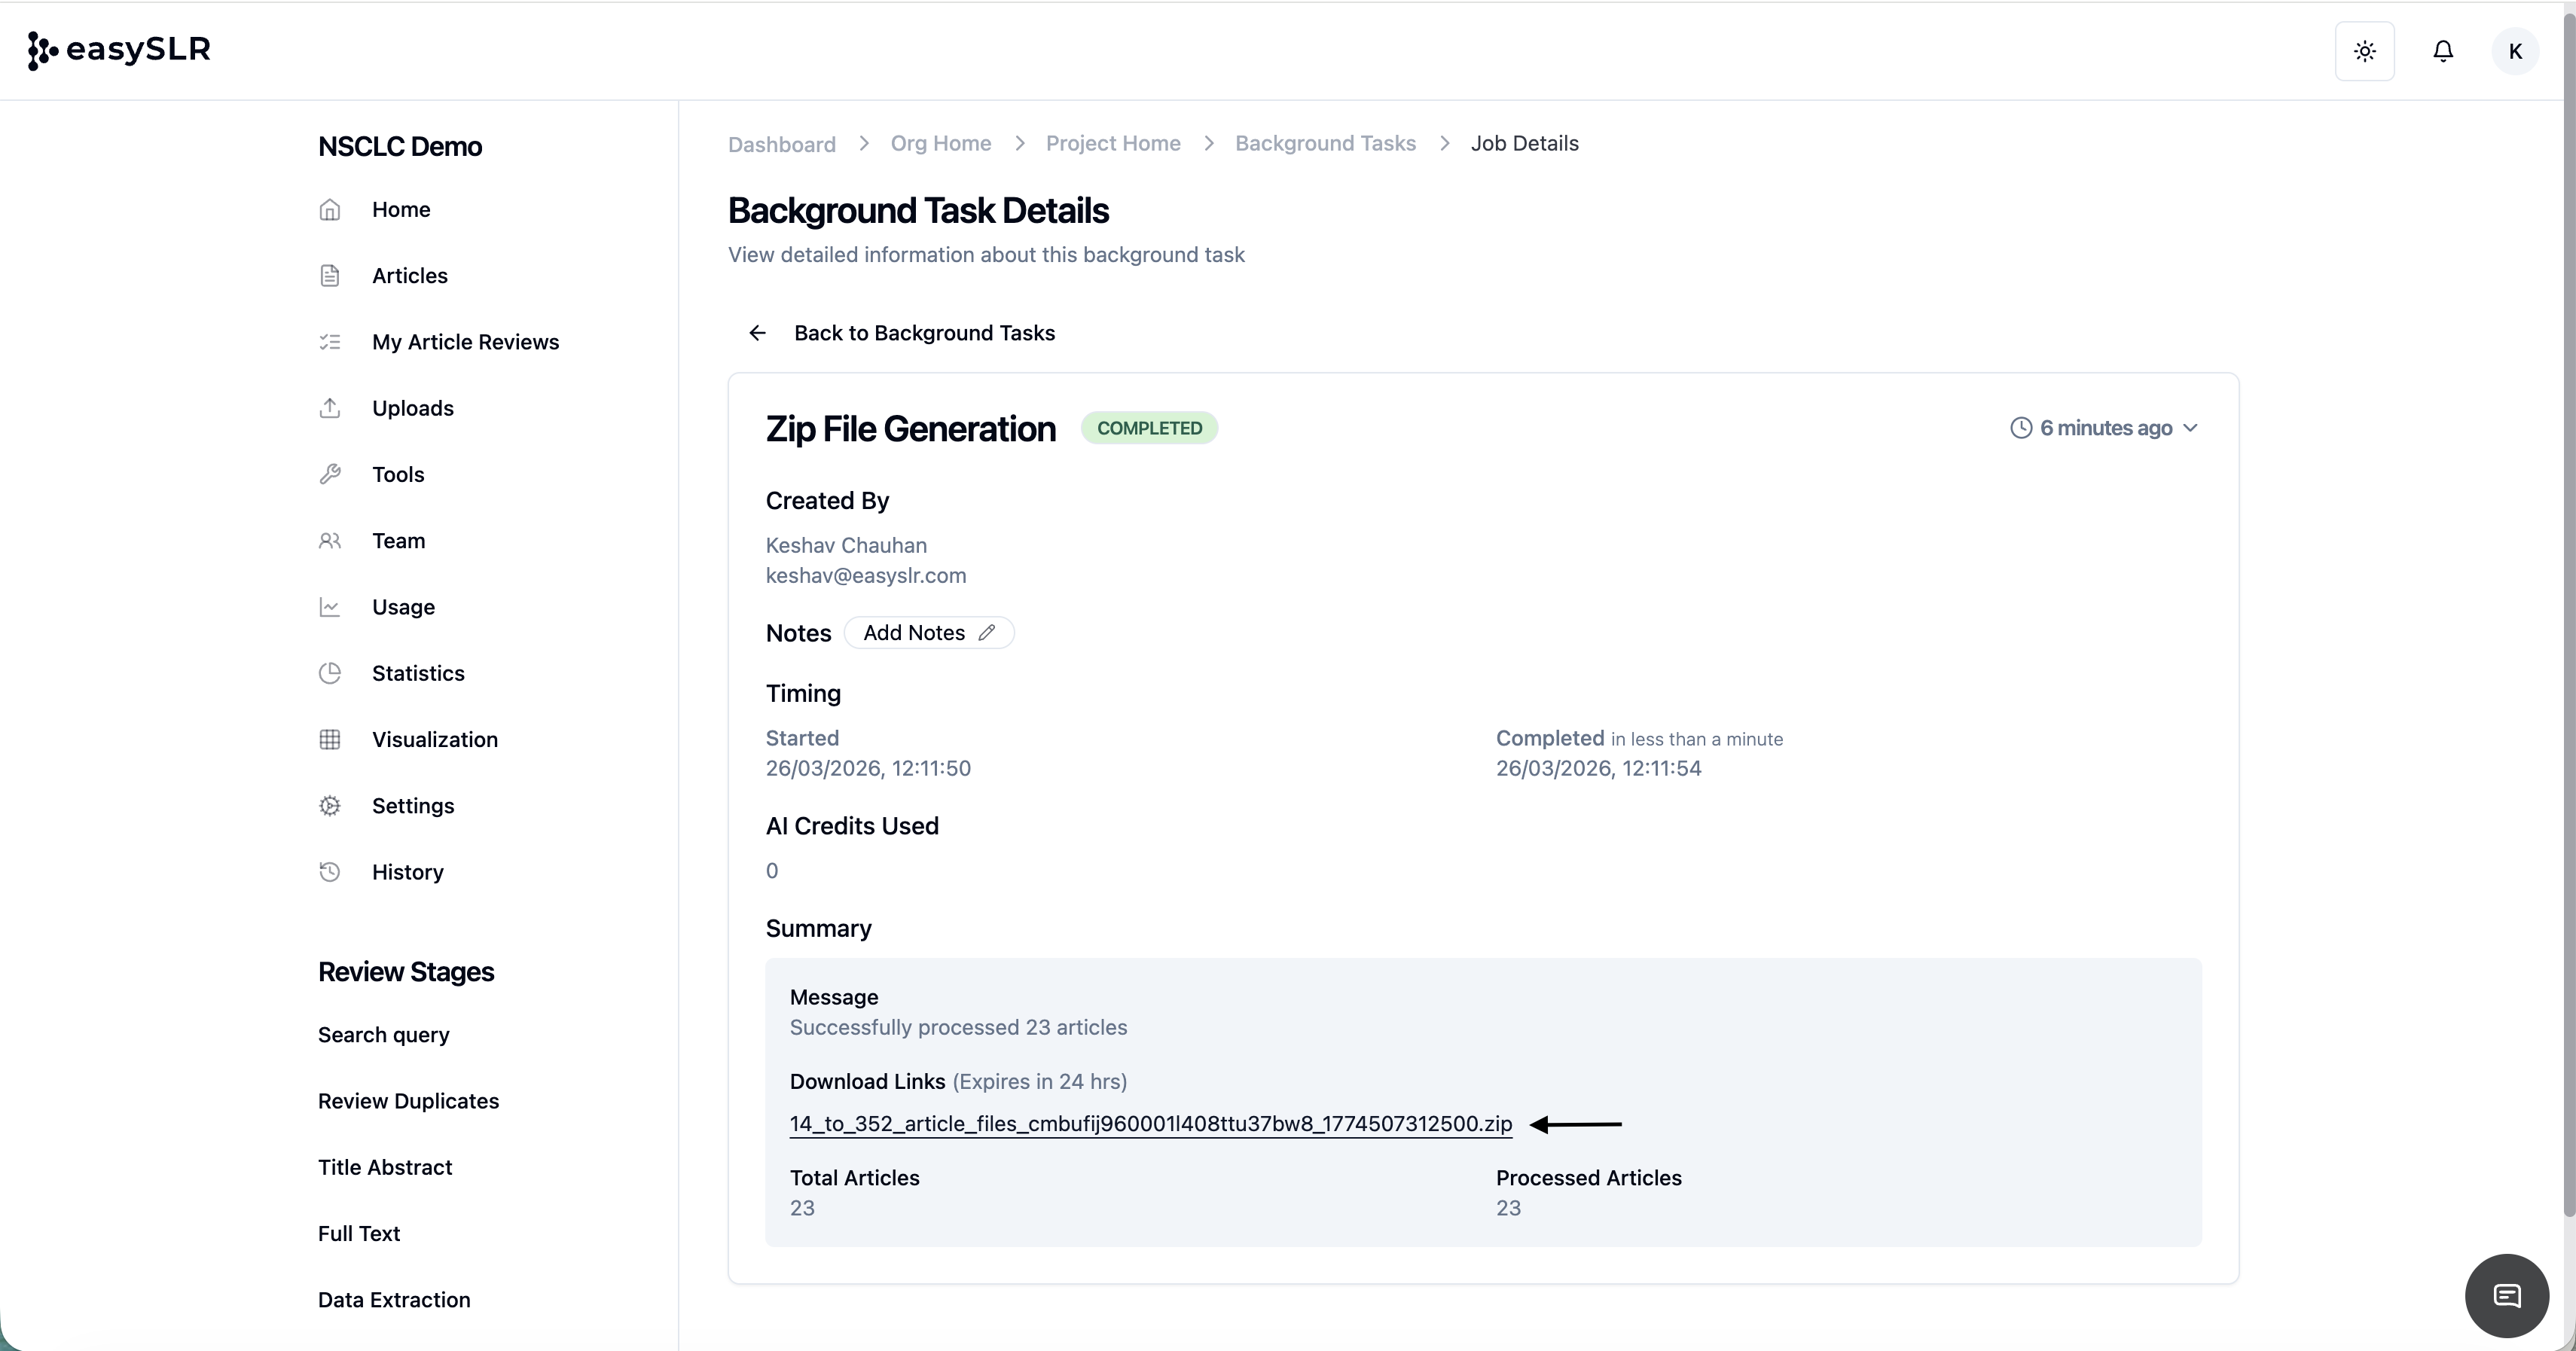Click the clock icon beside 6 minutes ago

point(2021,428)
